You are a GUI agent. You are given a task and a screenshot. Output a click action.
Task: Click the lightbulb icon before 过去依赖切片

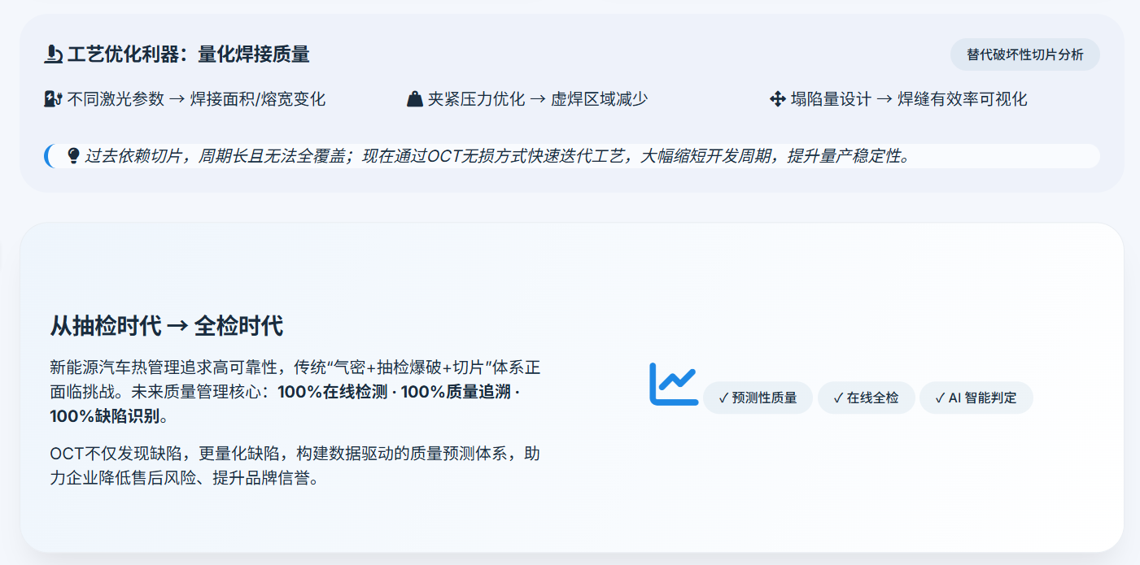[73, 155]
